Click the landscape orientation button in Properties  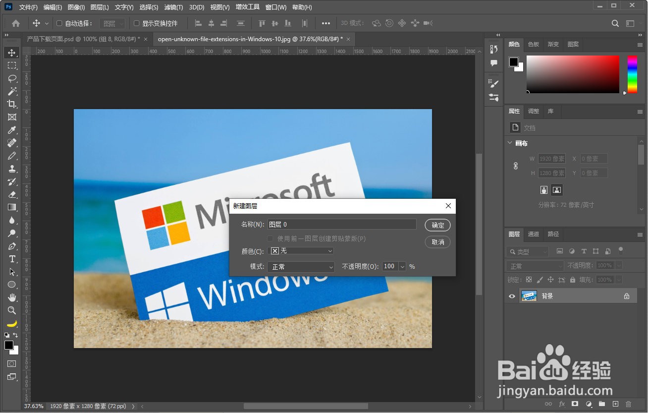pos(557,190)
